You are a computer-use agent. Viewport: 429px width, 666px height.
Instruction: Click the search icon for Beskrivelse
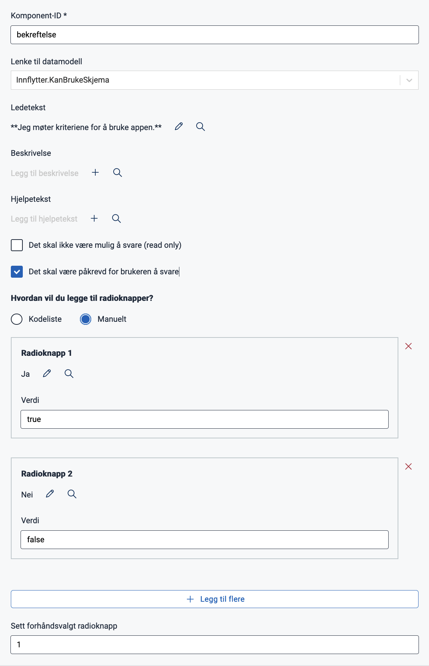coord(117,172)
